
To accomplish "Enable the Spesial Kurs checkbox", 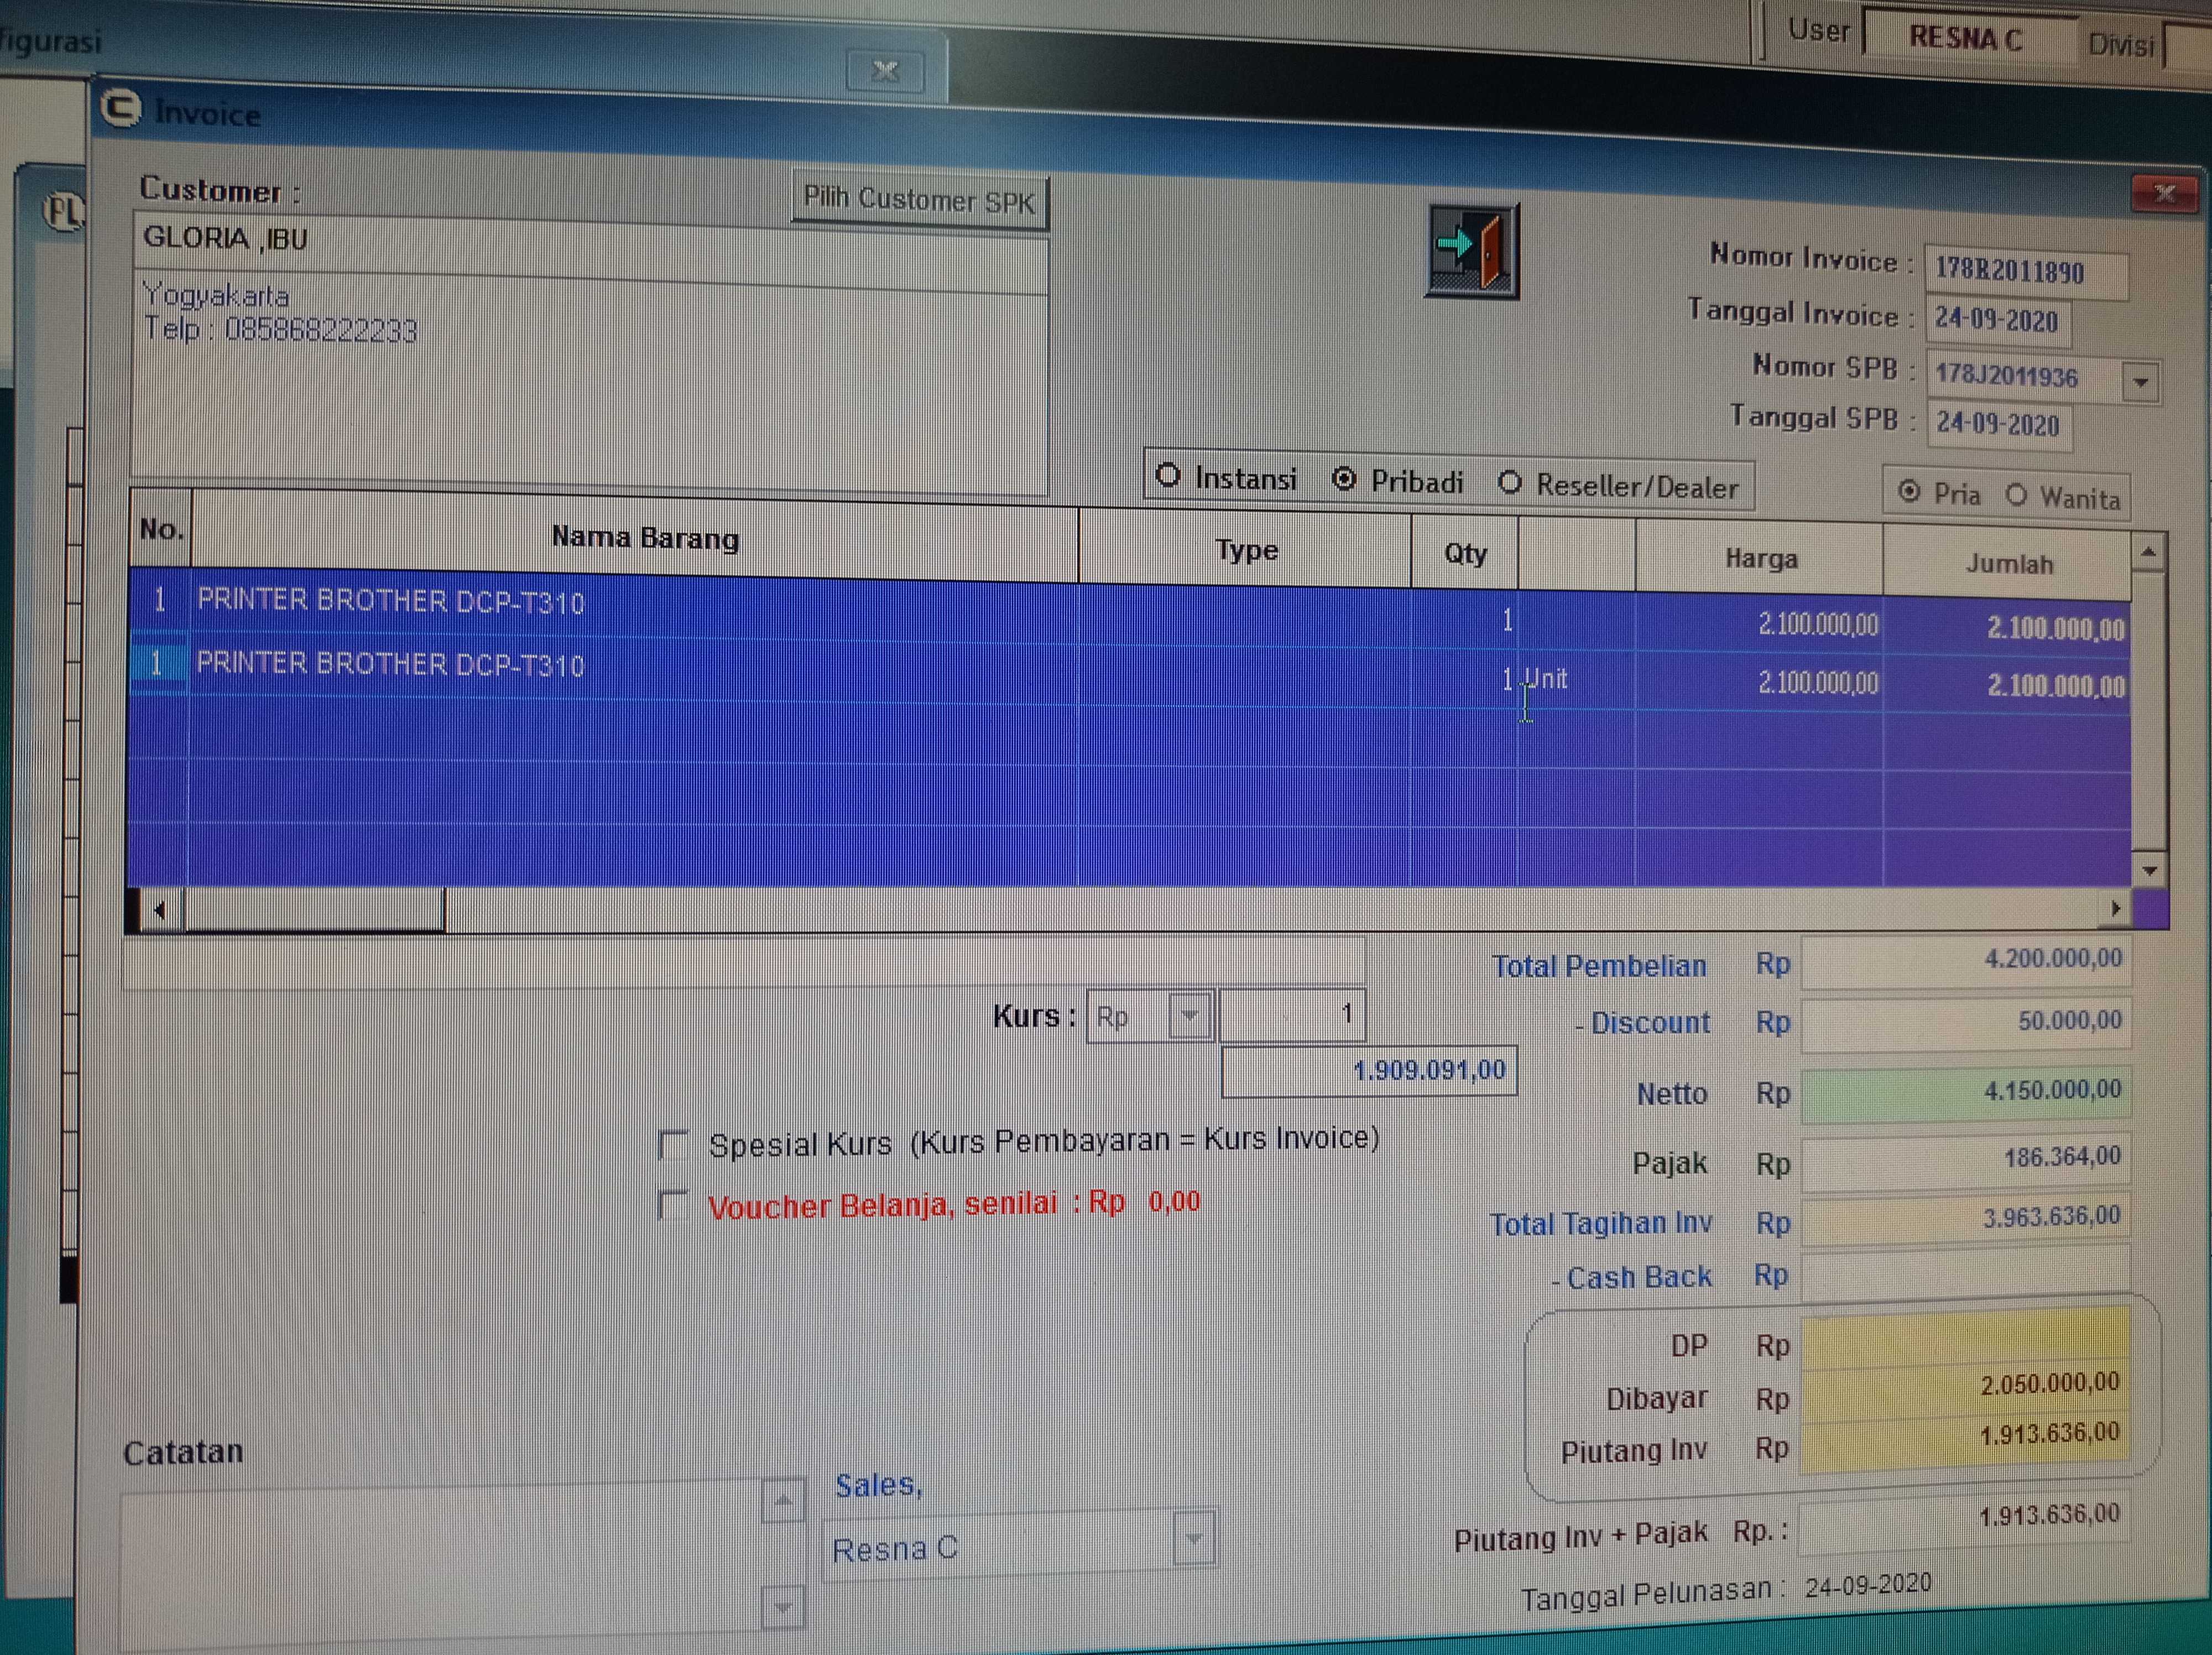I will point(675,1145).
